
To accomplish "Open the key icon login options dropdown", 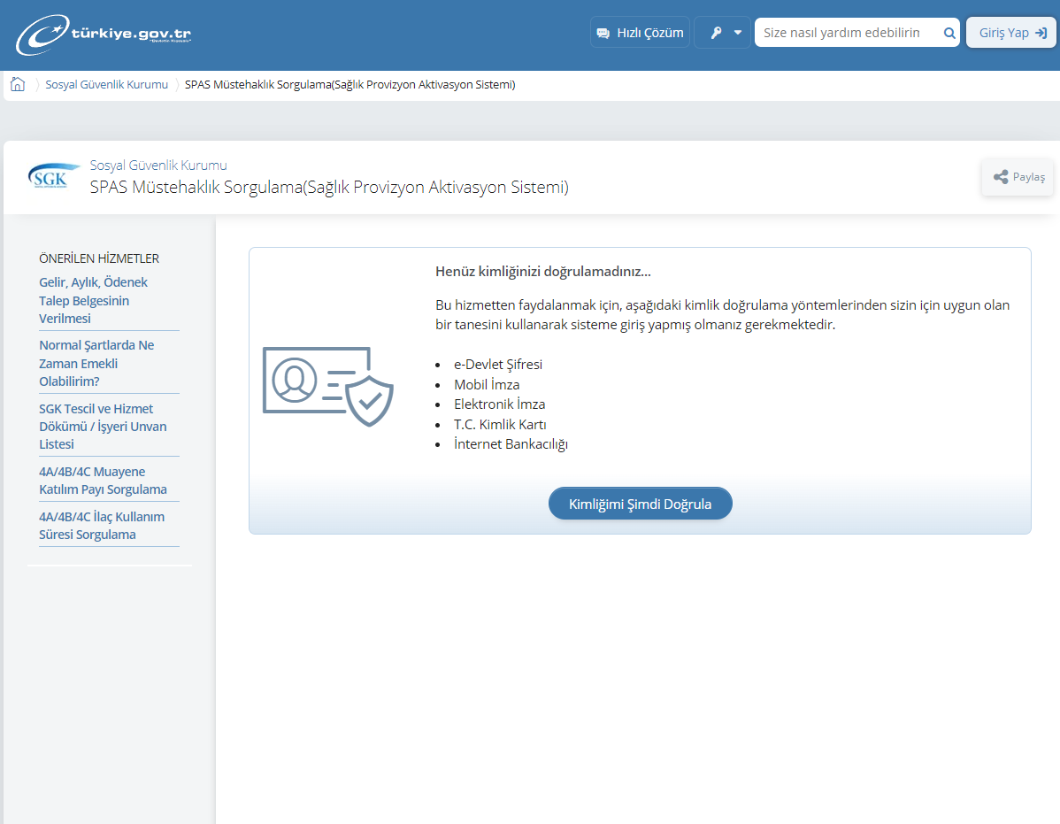I will [723, 33].
